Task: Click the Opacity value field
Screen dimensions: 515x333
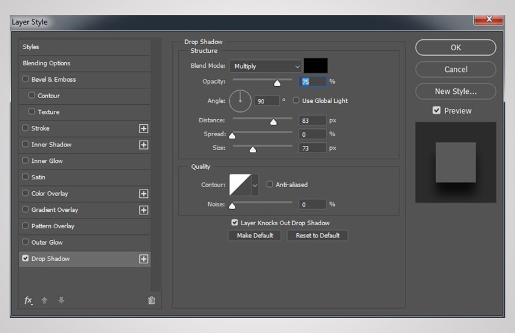Action: [313, 81]
